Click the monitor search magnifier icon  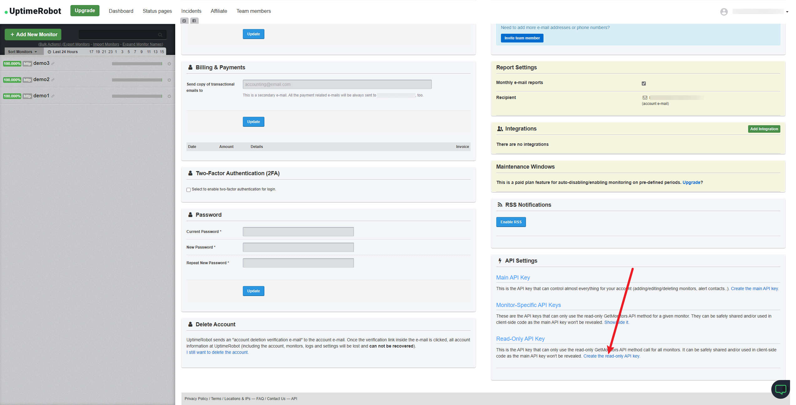pos(160,35)
